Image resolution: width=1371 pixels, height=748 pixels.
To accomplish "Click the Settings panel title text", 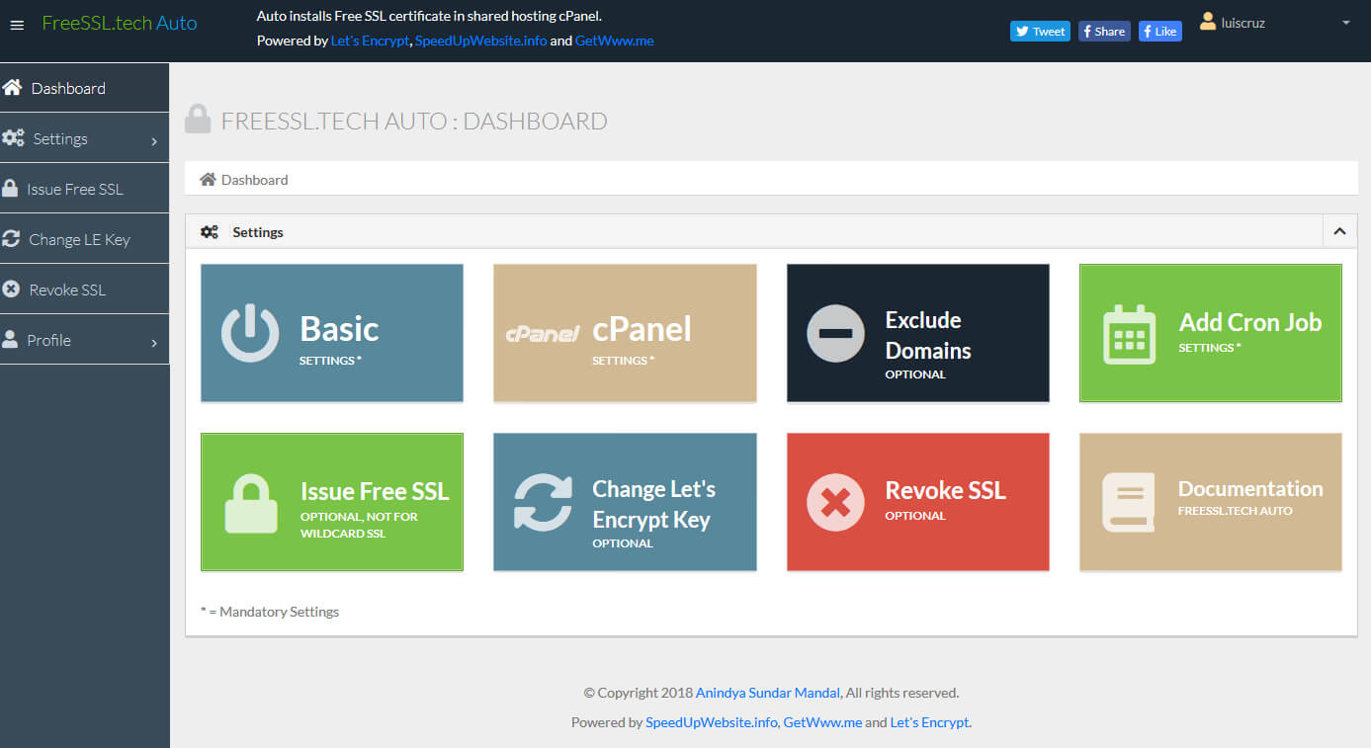I will click(258, 232).
